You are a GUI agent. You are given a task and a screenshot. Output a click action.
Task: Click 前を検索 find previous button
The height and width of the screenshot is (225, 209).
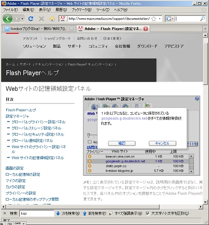pyautogui.click(x=94, y=214)
